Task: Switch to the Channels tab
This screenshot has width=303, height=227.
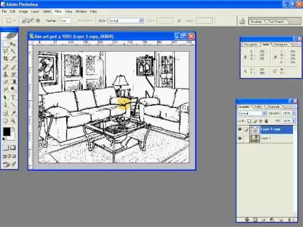Action: click(x=273, y=107)
